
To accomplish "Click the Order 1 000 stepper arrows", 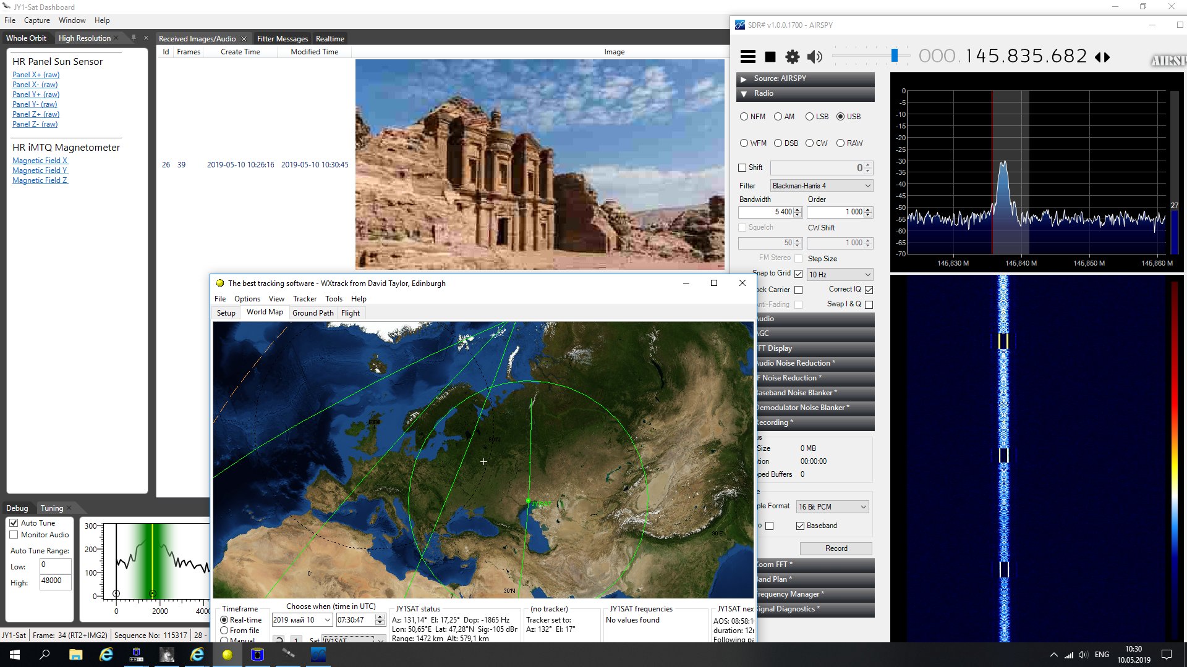I will pyautogui.click(x=868, y=212).
